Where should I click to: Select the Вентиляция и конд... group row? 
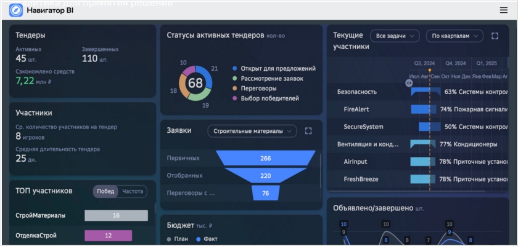368,145
